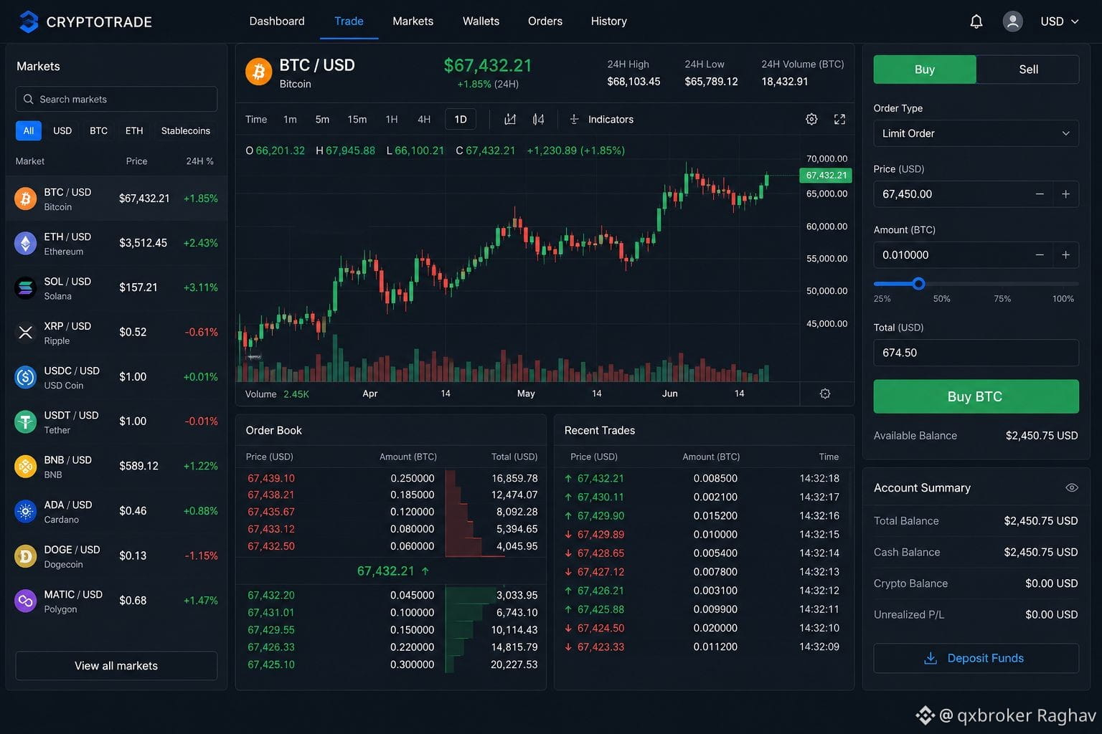Screen dimensions: 1102x734
Task: Select the 1m chart interval
Action: coord(290,120)
